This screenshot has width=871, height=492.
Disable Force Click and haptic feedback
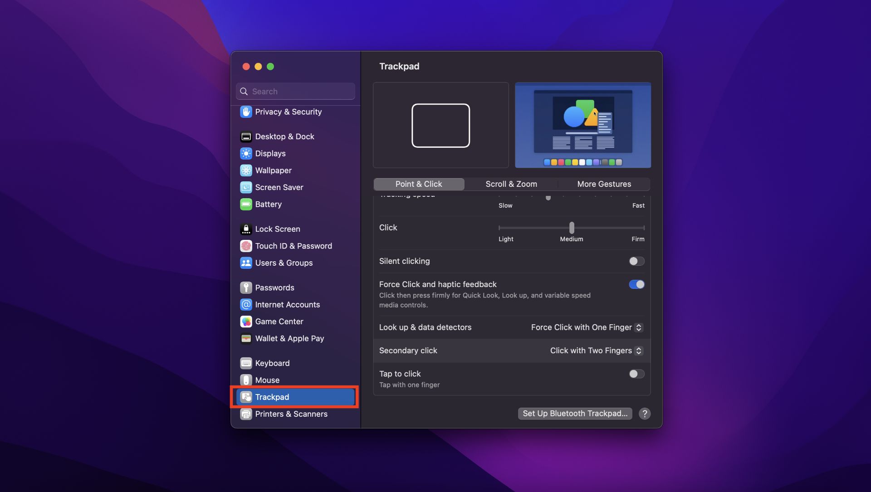(636, 285)
